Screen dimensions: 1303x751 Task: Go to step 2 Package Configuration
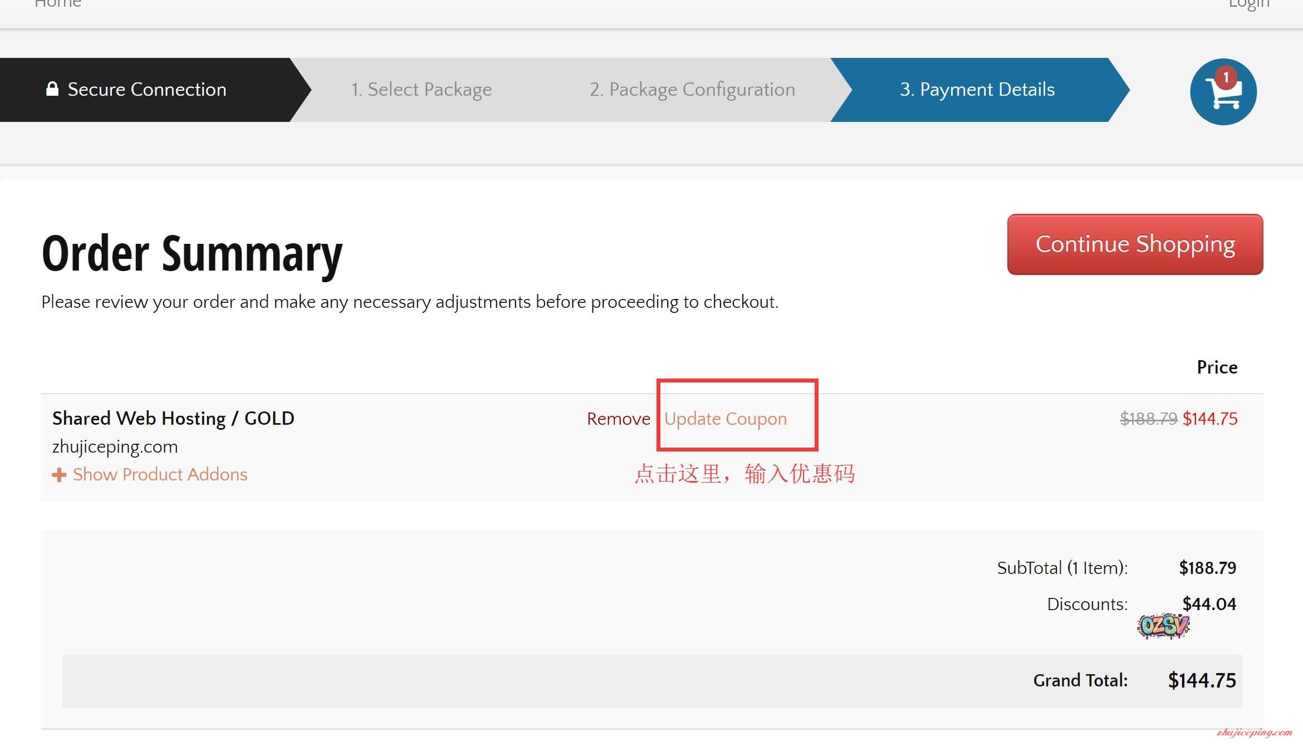pos(692,90)
